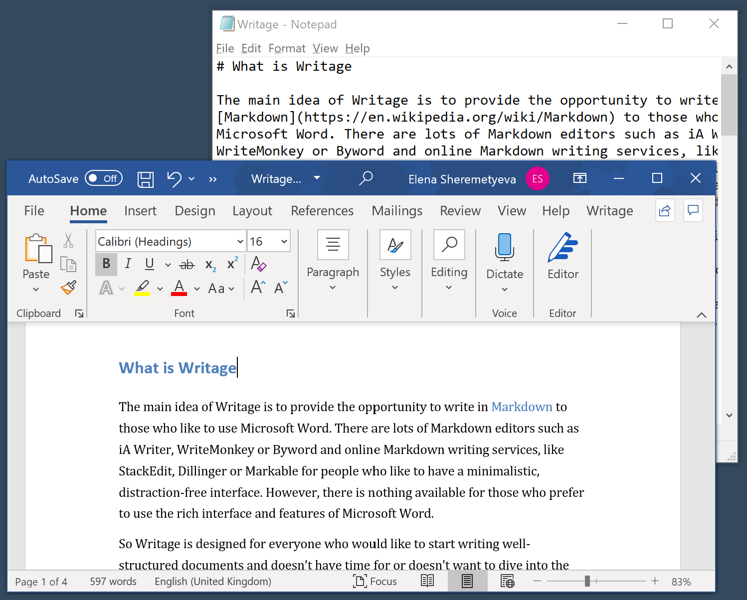747x600 pixels.
Task: Open the Styles gallery icon
Action: tap(395, 245)
